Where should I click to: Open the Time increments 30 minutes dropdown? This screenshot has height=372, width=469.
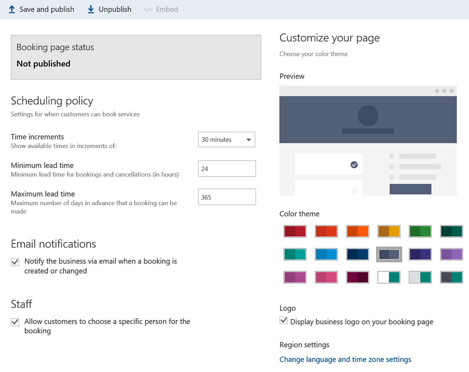click(227, 139)
